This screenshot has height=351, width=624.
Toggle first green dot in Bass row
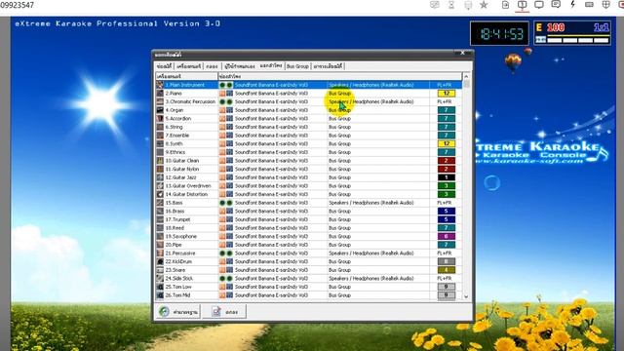[x=222, y=203]
